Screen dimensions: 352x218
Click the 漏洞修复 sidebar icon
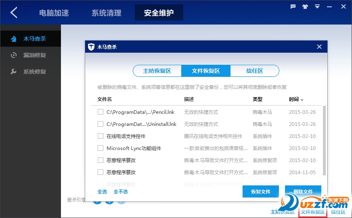point(14,55)
